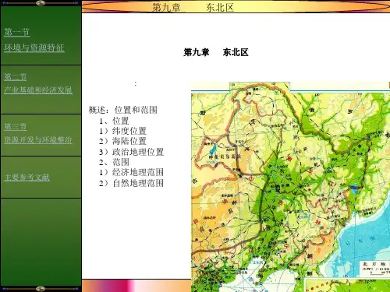Click the line 概述：位置和范围
This screenshot has height=292, width=390.
(x=123, y=110)
